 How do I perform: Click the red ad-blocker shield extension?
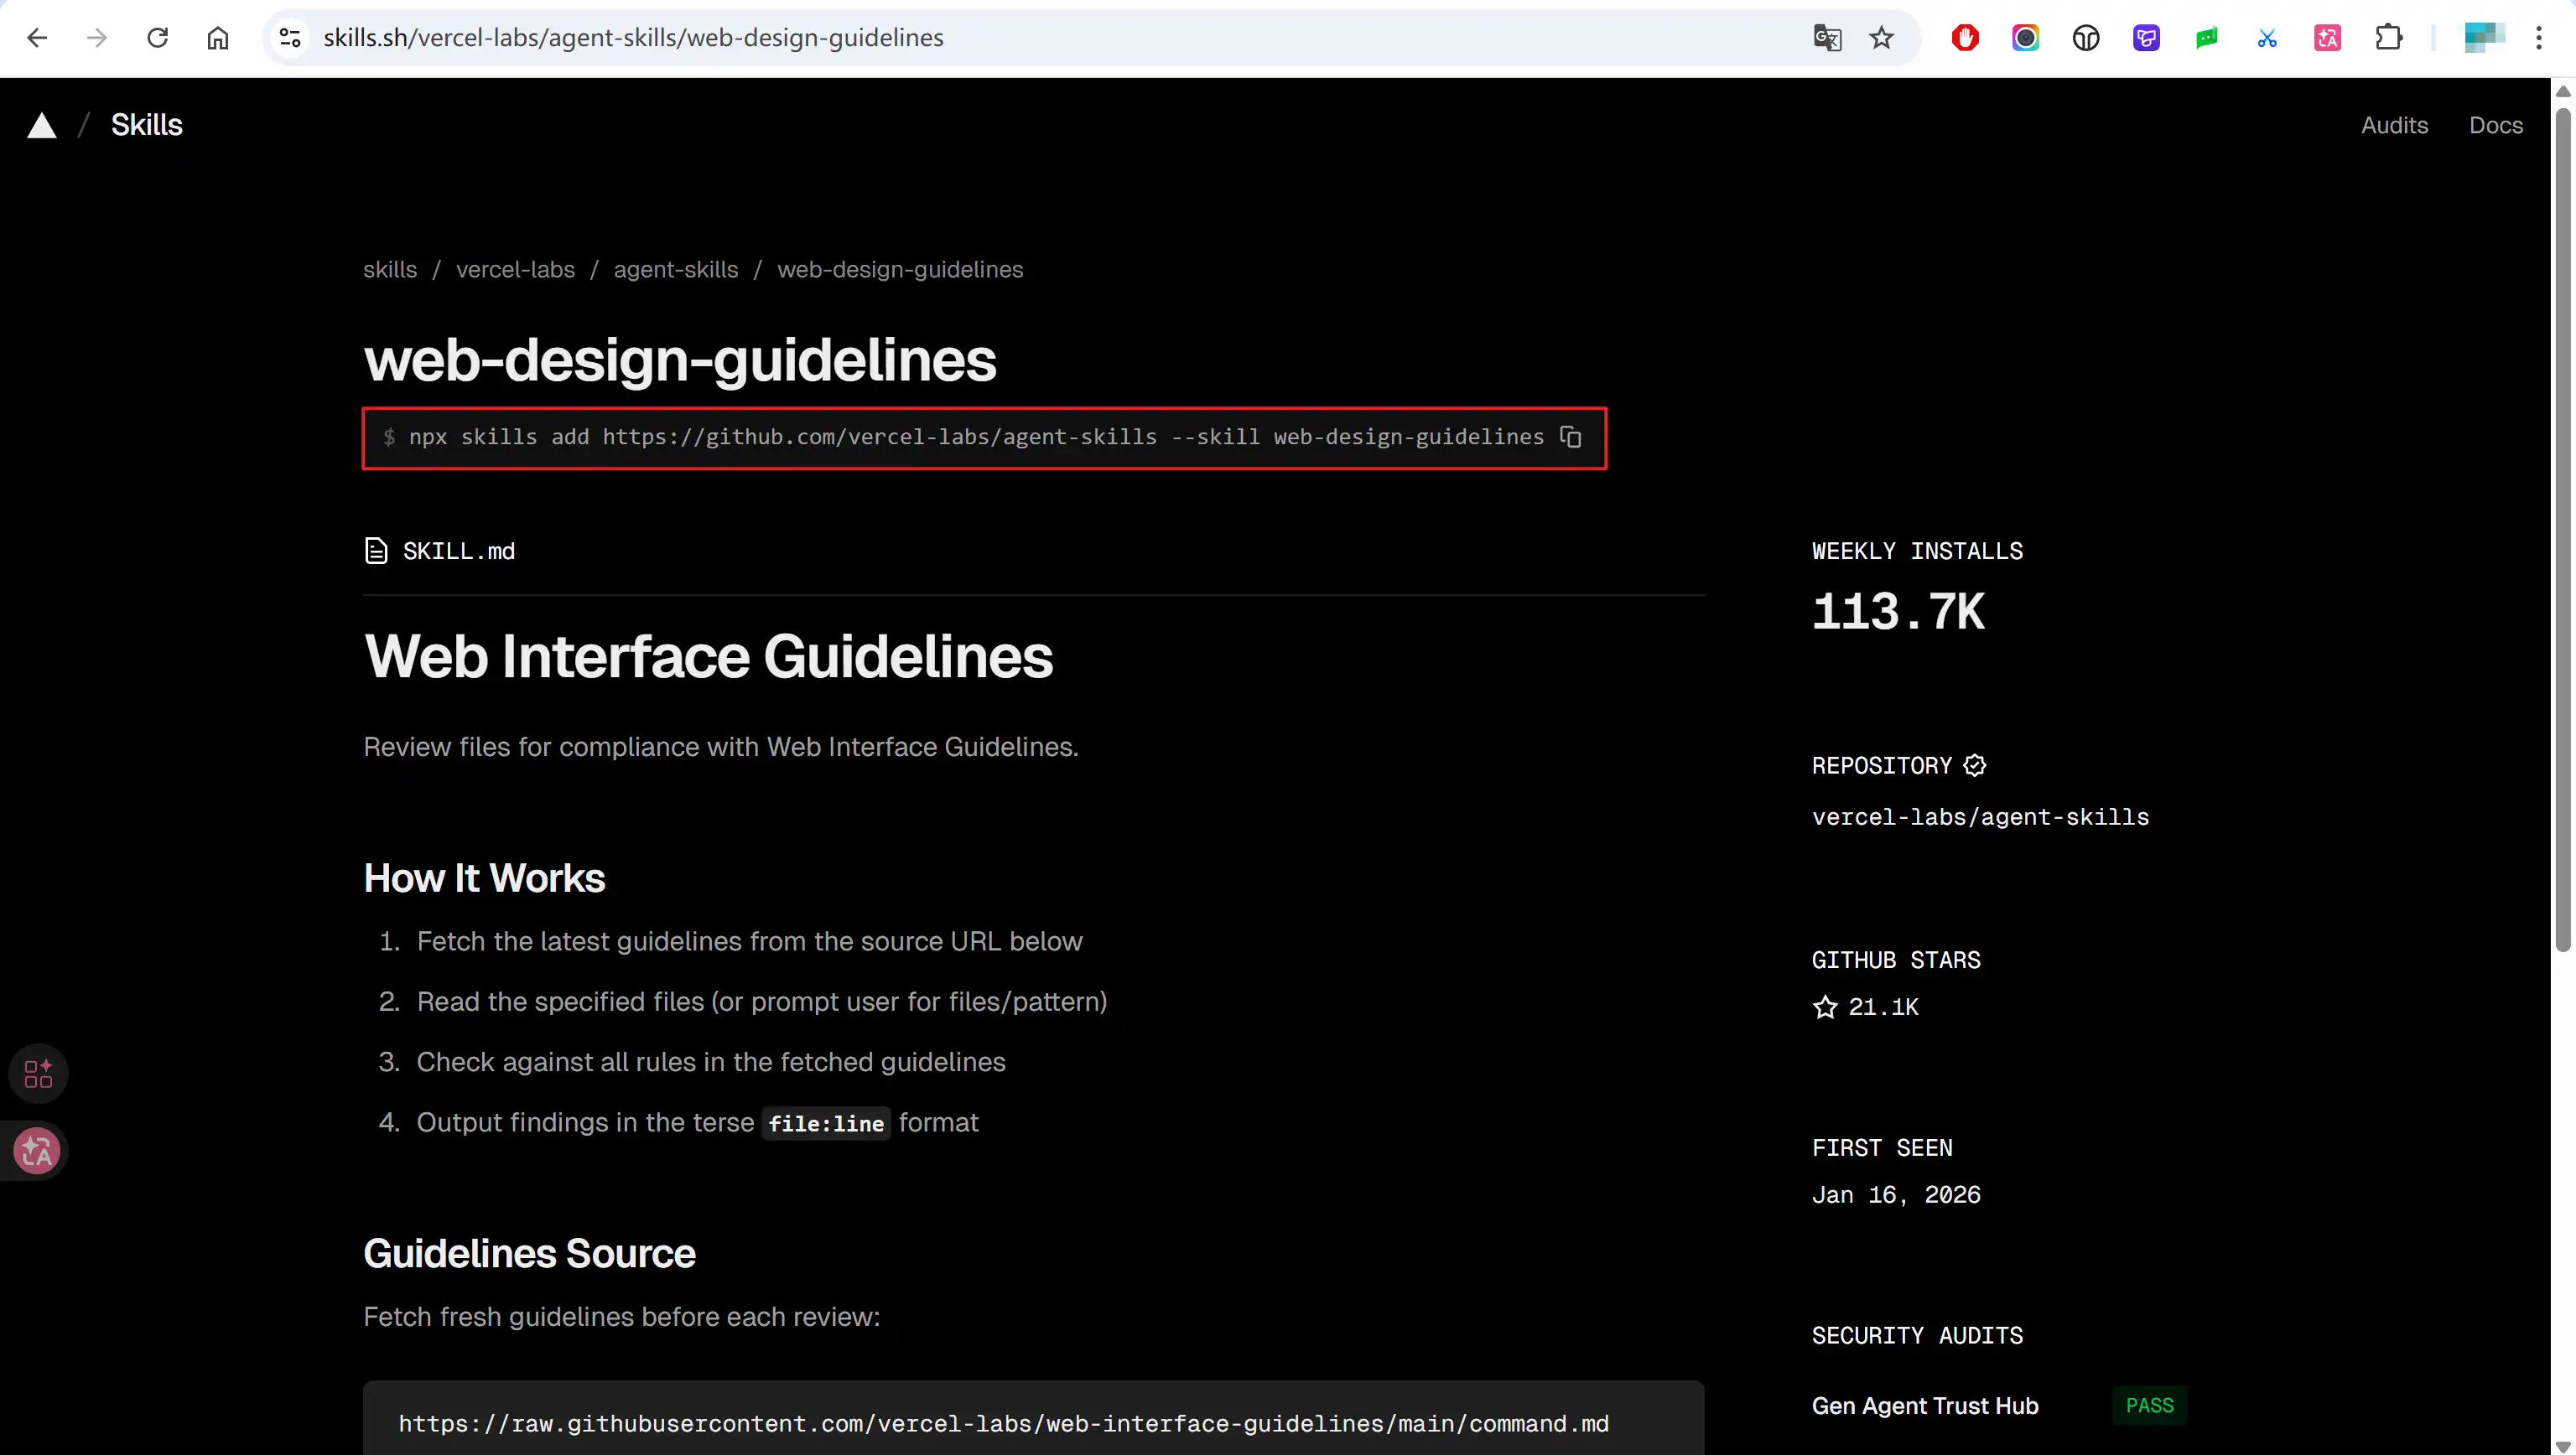[x=1964, y=38]
